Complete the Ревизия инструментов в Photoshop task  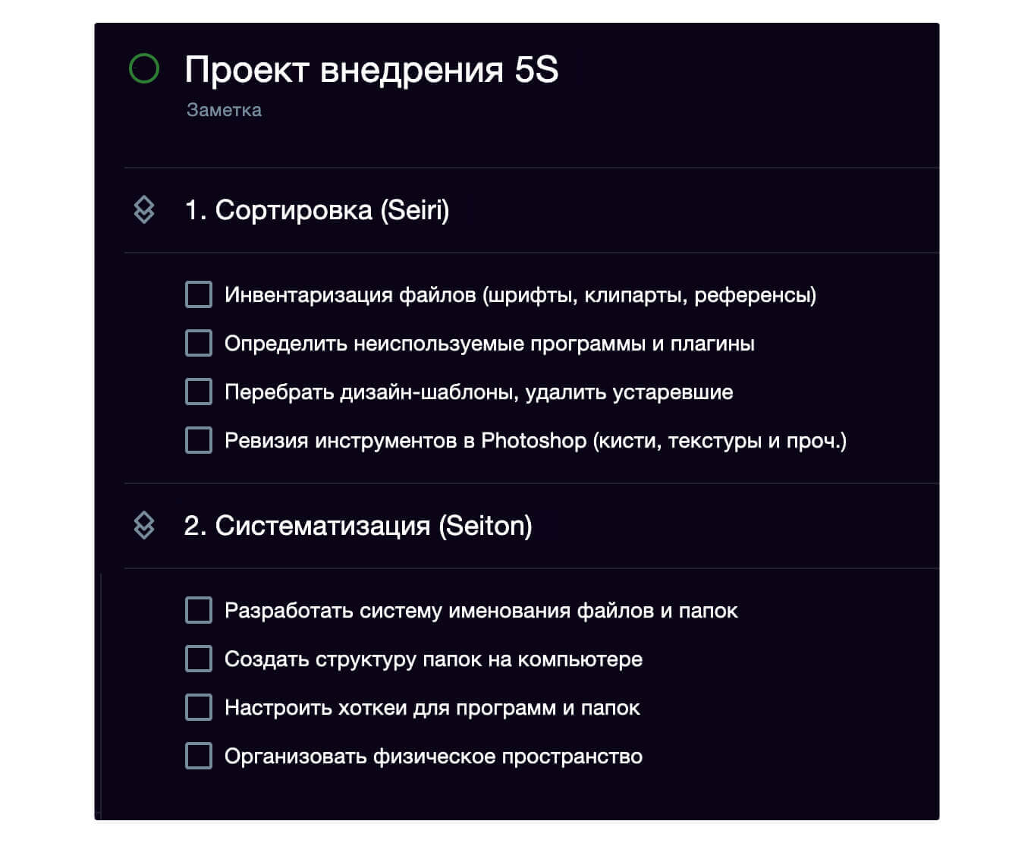tap(199, 440)
